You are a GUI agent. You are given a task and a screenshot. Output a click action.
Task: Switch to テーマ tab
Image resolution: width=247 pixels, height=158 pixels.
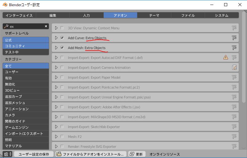pyautogui.click(x=154, y=15)
